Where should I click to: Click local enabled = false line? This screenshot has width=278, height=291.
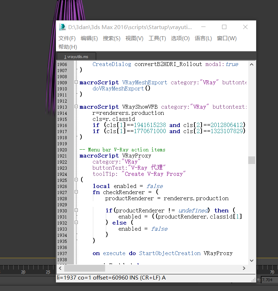(x=128, y=186)
